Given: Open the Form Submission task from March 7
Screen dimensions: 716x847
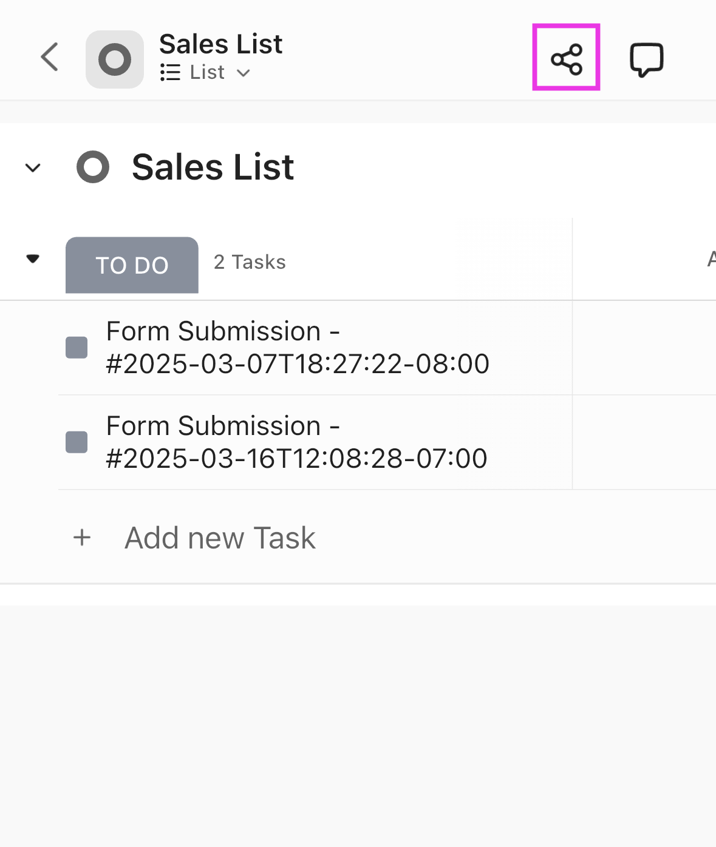Looking at the screenshot, I should point(298,346).
